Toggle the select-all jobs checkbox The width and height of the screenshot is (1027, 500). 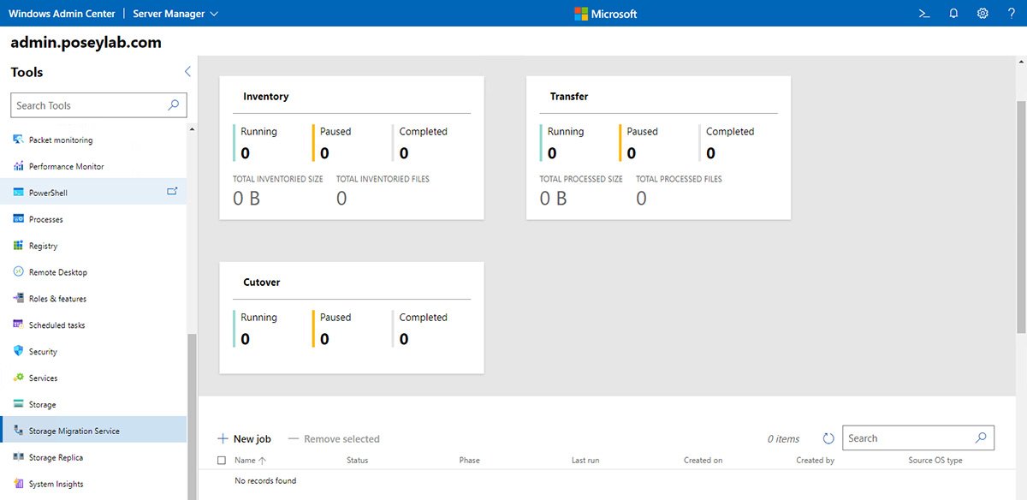pos(223,461)
